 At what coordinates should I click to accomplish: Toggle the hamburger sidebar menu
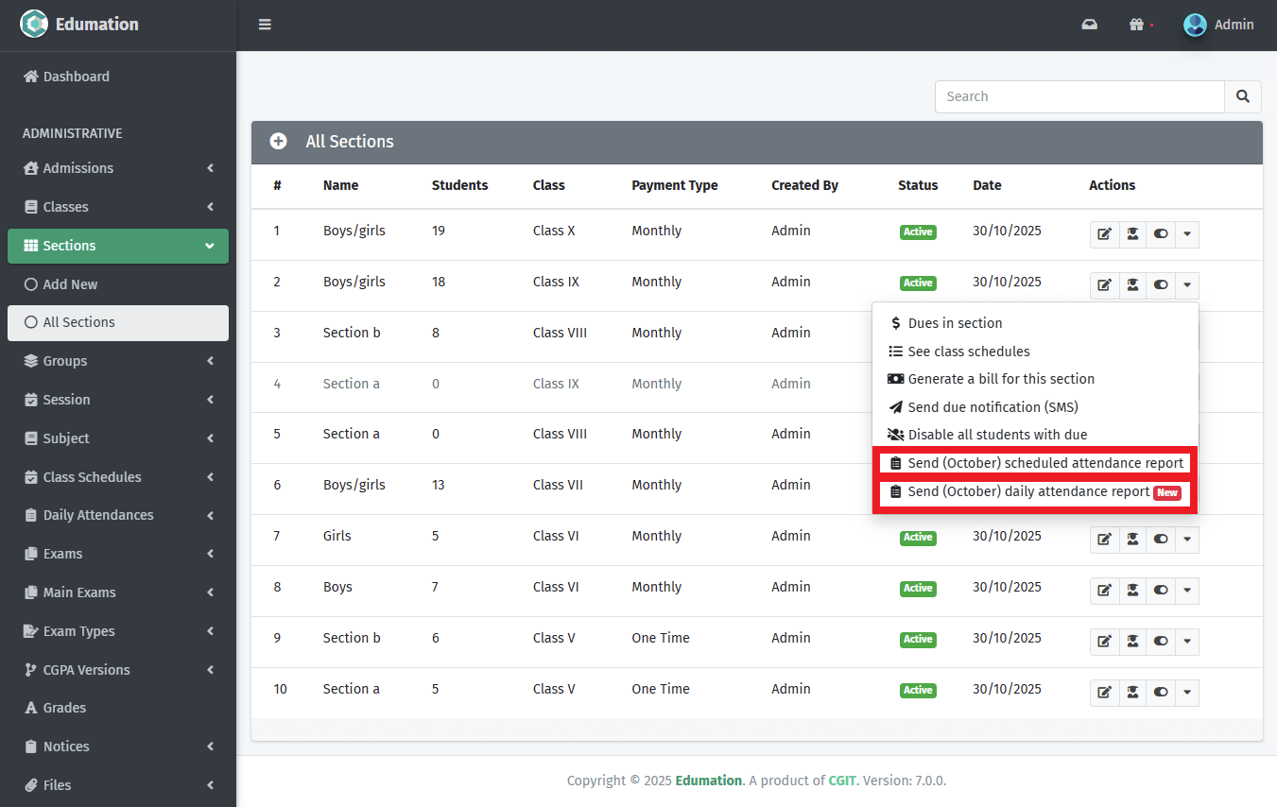[265, 25]
